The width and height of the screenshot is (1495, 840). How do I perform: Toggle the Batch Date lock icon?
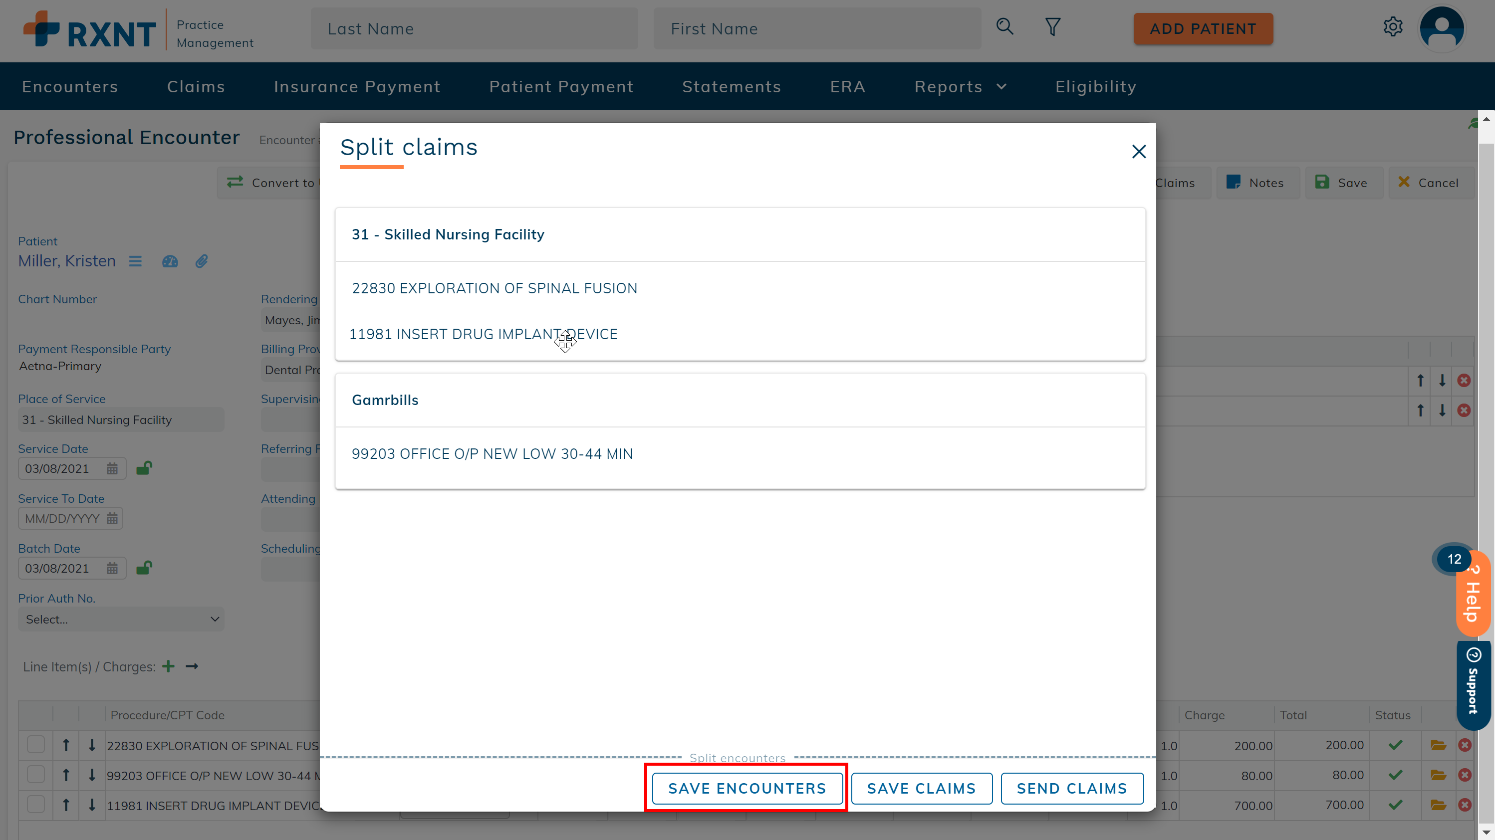144,567
